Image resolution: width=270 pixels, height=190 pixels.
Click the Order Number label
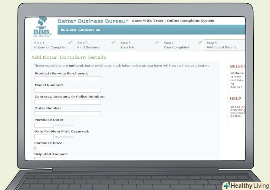tap(49, 108)
